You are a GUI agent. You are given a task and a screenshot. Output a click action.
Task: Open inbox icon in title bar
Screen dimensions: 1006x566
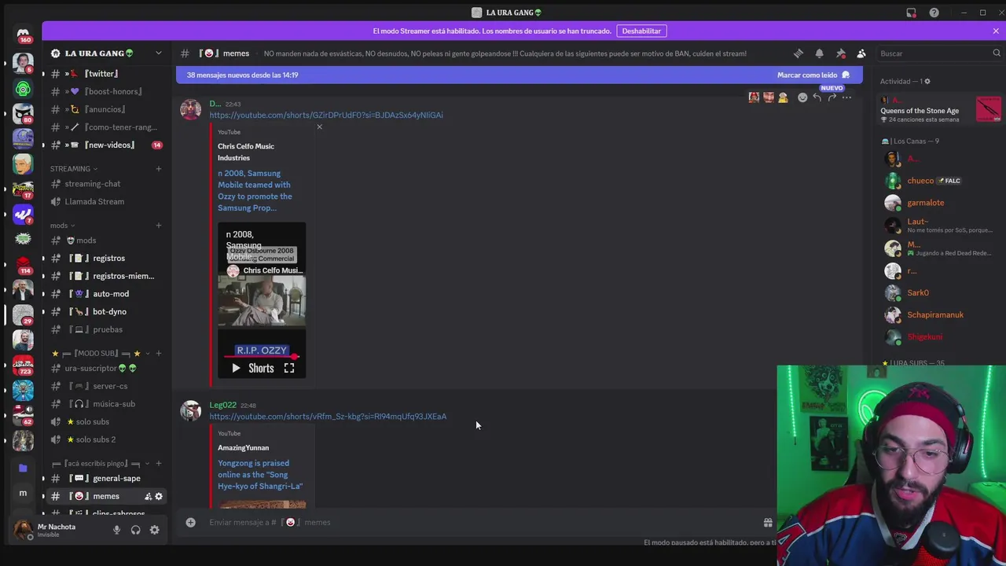[911, 13]
